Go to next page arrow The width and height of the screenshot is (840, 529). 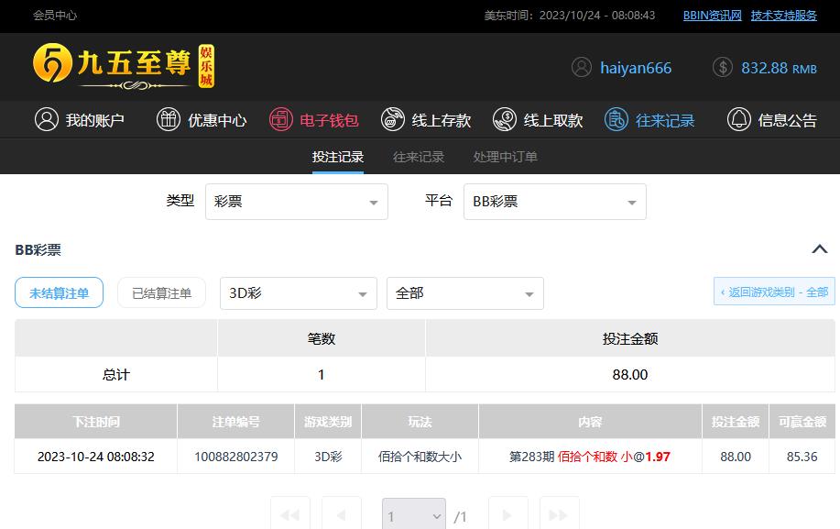point(507,515)
